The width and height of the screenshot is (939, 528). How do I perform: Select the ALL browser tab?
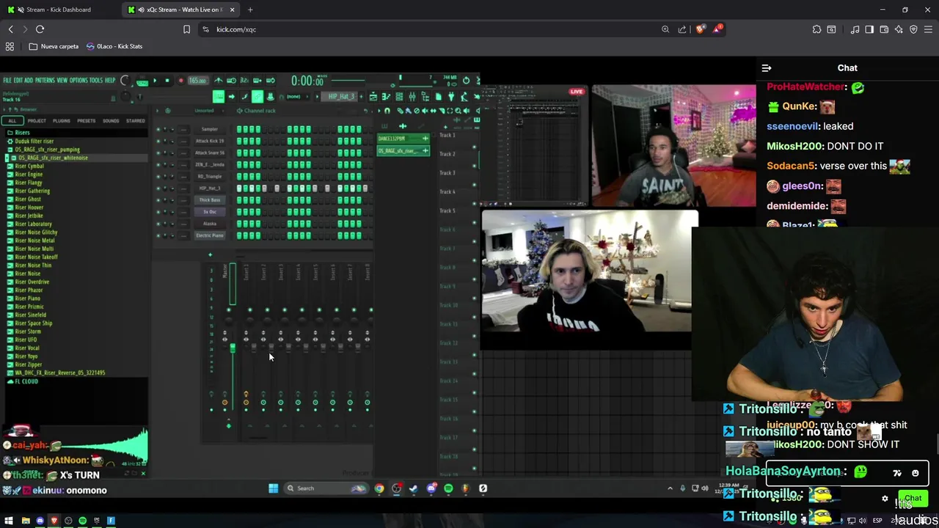12,120
